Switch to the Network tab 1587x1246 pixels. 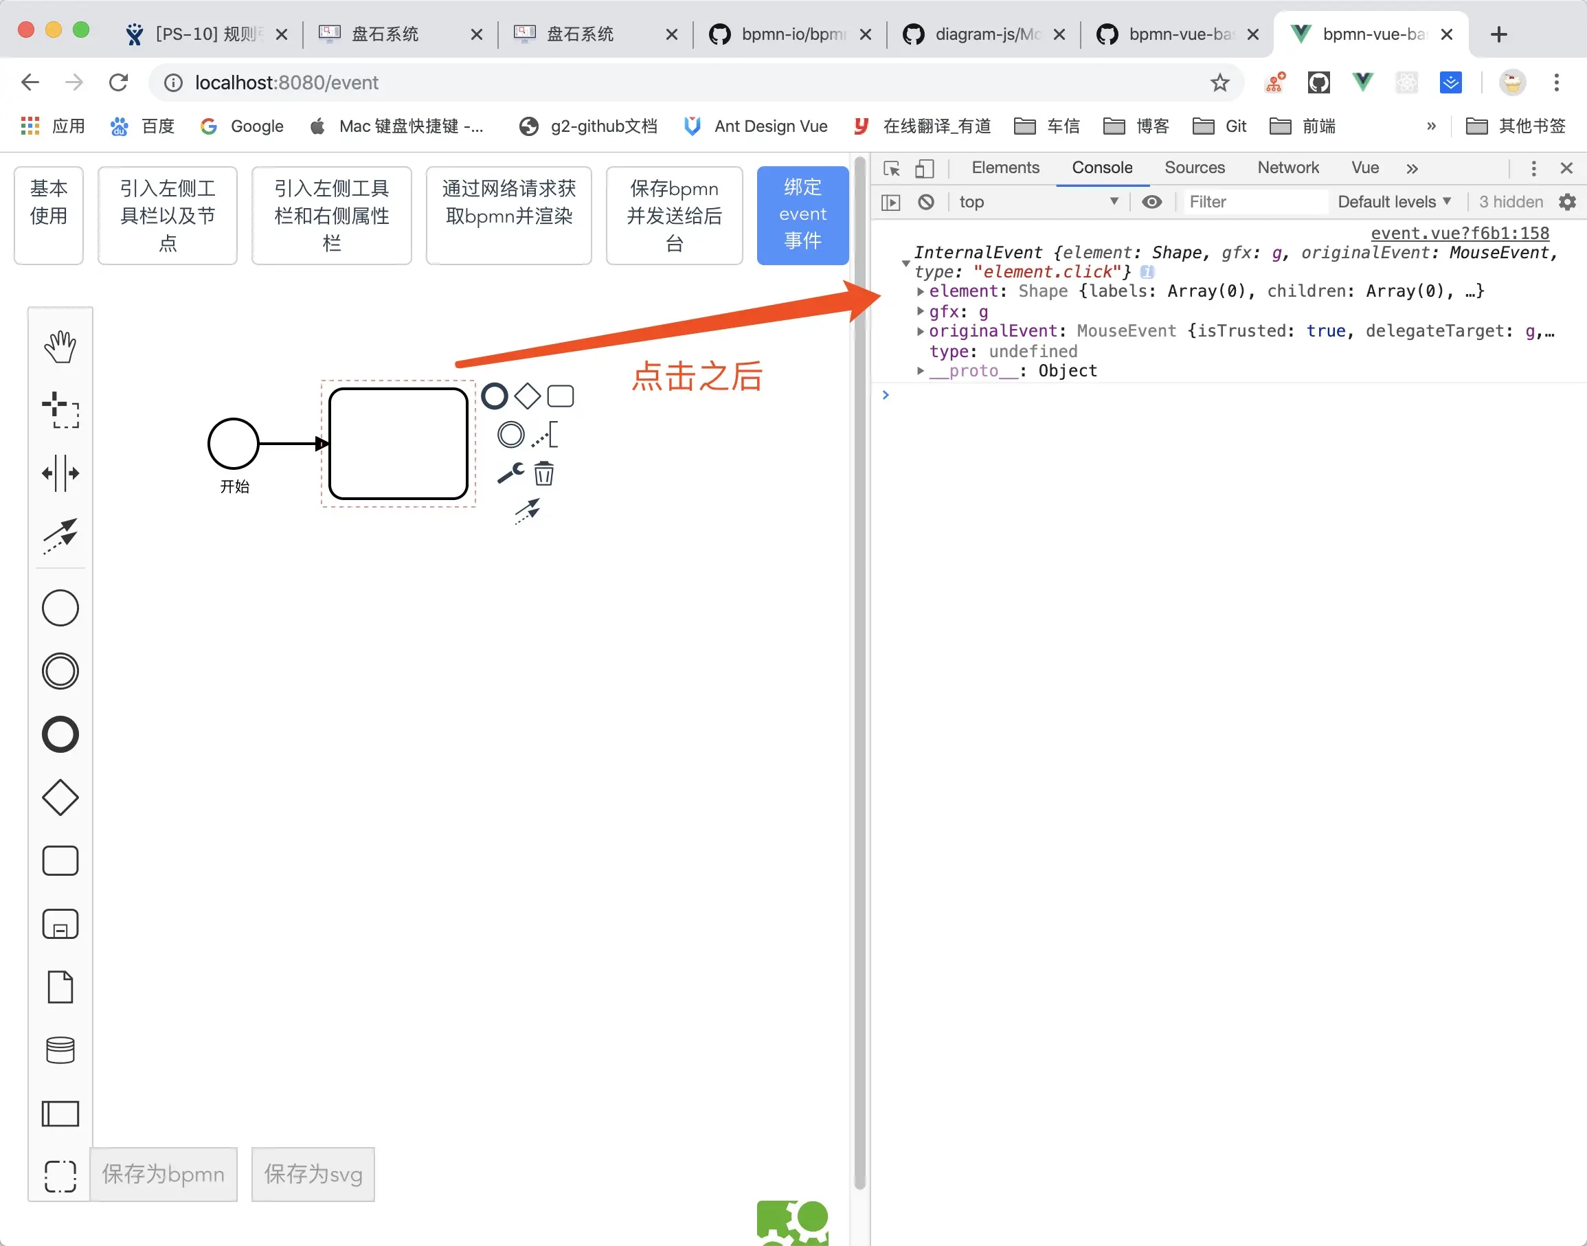(x=1287, y=168)
